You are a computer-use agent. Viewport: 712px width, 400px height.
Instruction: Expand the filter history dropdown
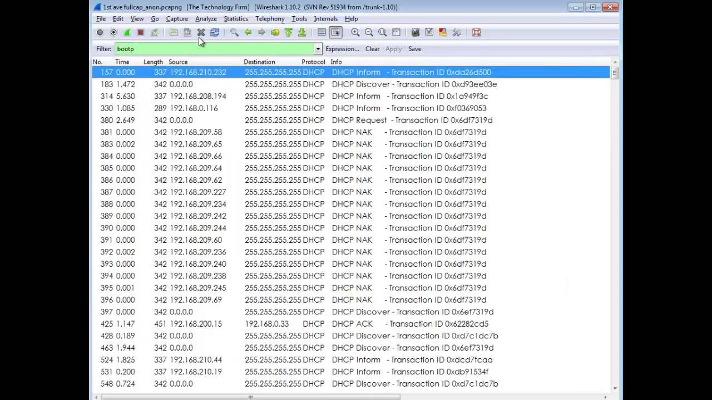tap(318, 49)
